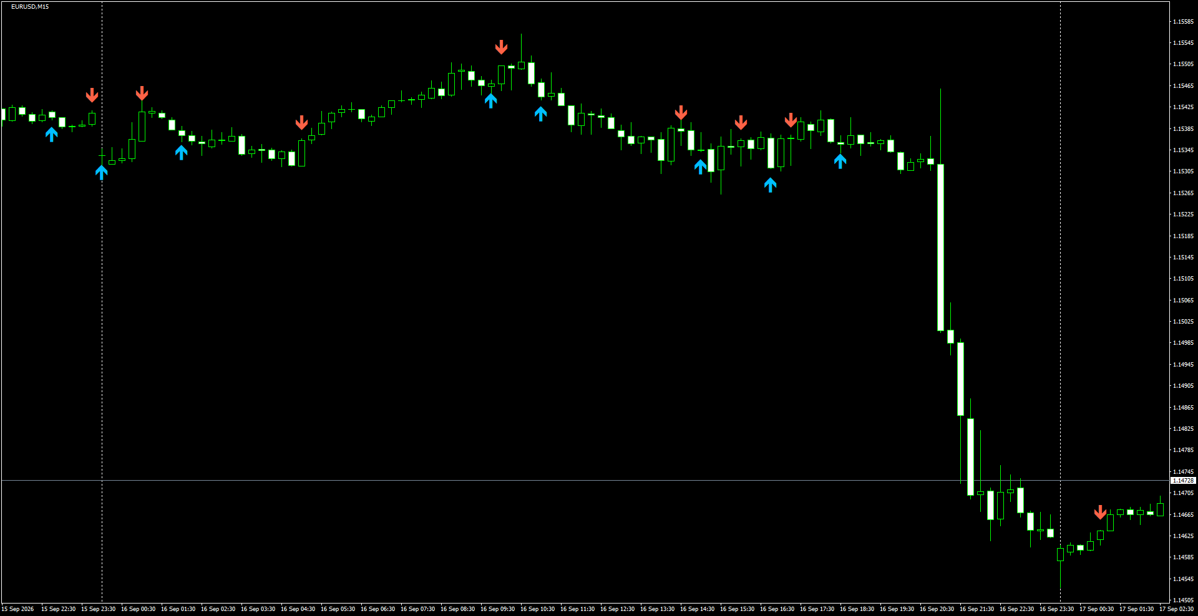This screenshot has width=1198, height=616.
Task: Click the red down arrow around 16 Sep 17:15
Action: coord(791,120)
